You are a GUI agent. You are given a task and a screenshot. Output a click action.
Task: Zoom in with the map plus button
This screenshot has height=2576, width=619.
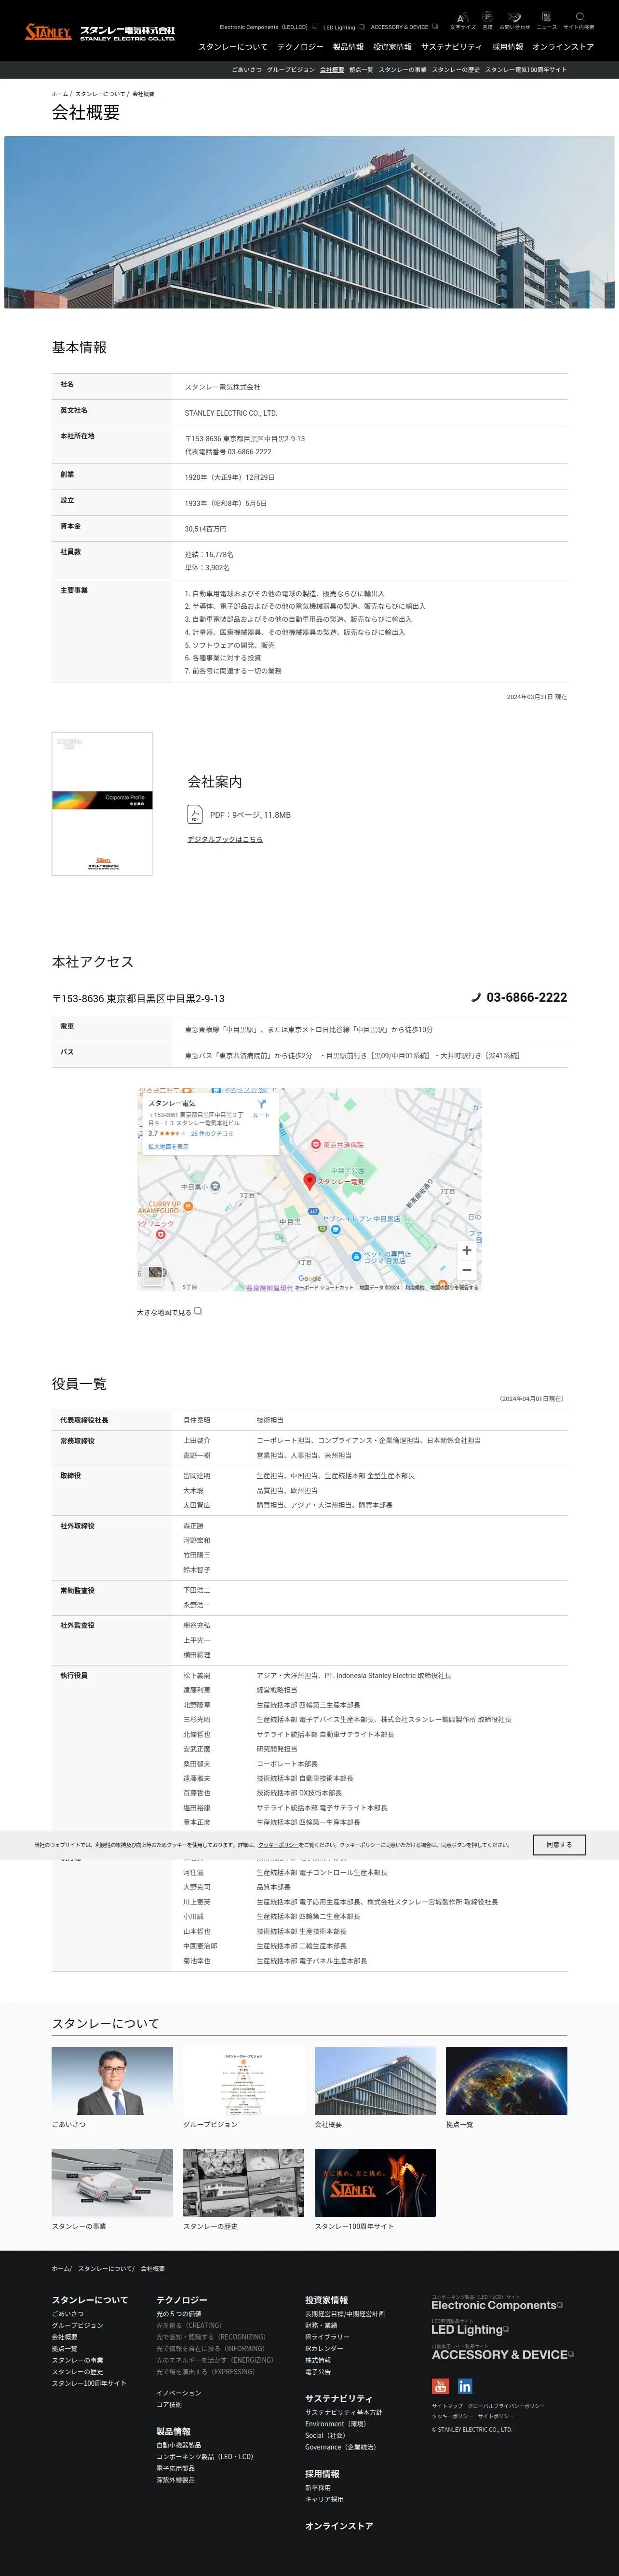coord(466,1250)
